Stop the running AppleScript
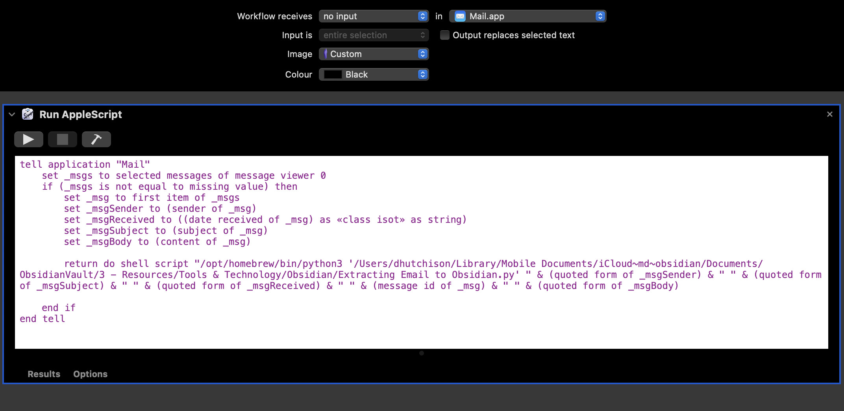 (x=63, y=139)
